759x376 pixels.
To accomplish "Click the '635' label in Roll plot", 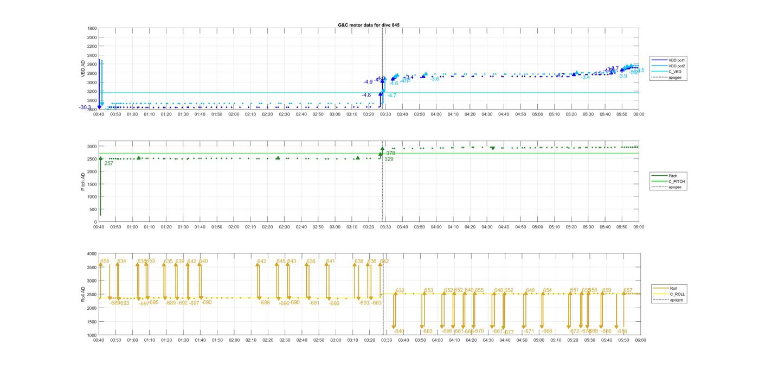I will (x=168, y=261).
